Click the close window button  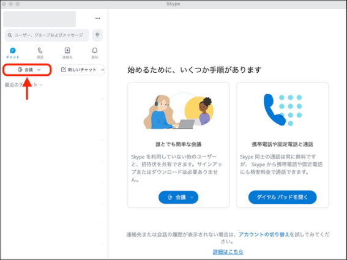[x=4, y=4]
